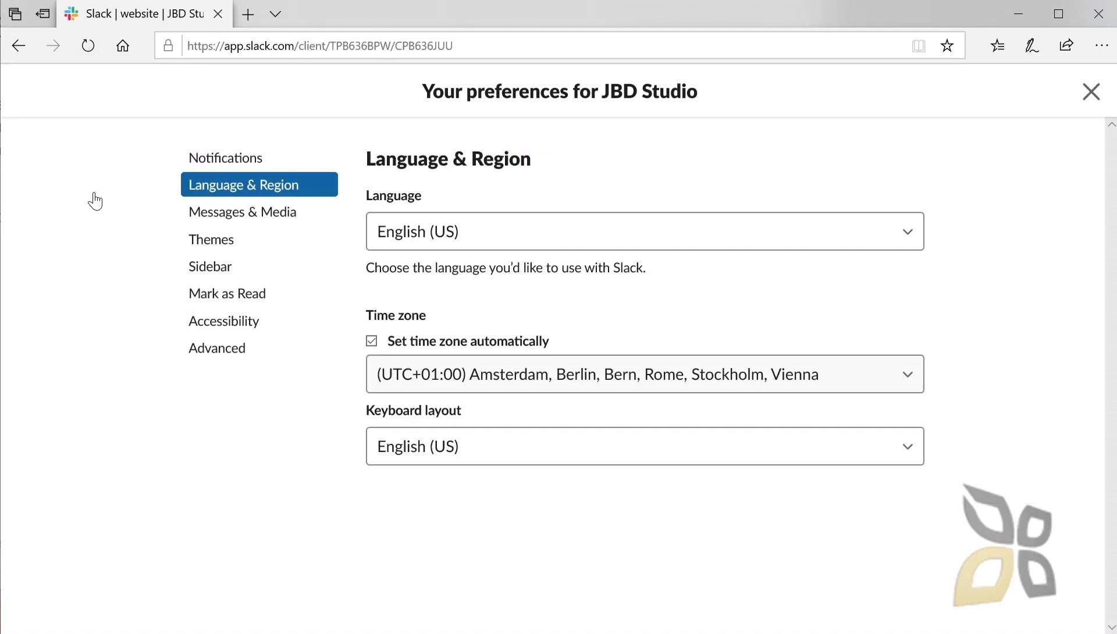
Task: Select the Slack JBD Studio tab
Action: pyautogui.click(x=144, y=14)
